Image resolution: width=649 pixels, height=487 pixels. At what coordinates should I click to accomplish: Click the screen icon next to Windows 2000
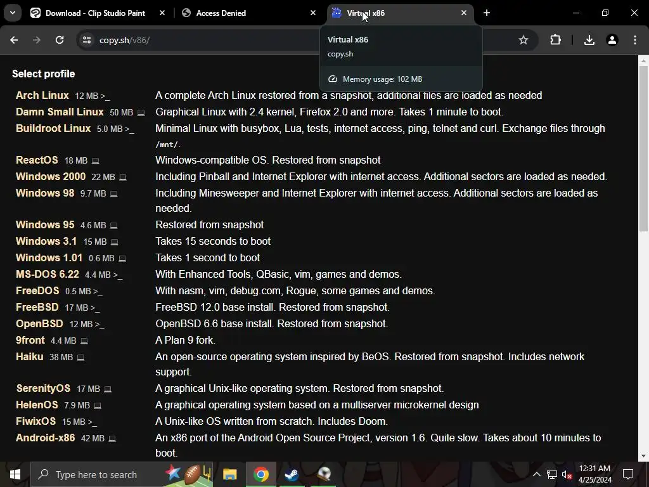pos(122,178)
